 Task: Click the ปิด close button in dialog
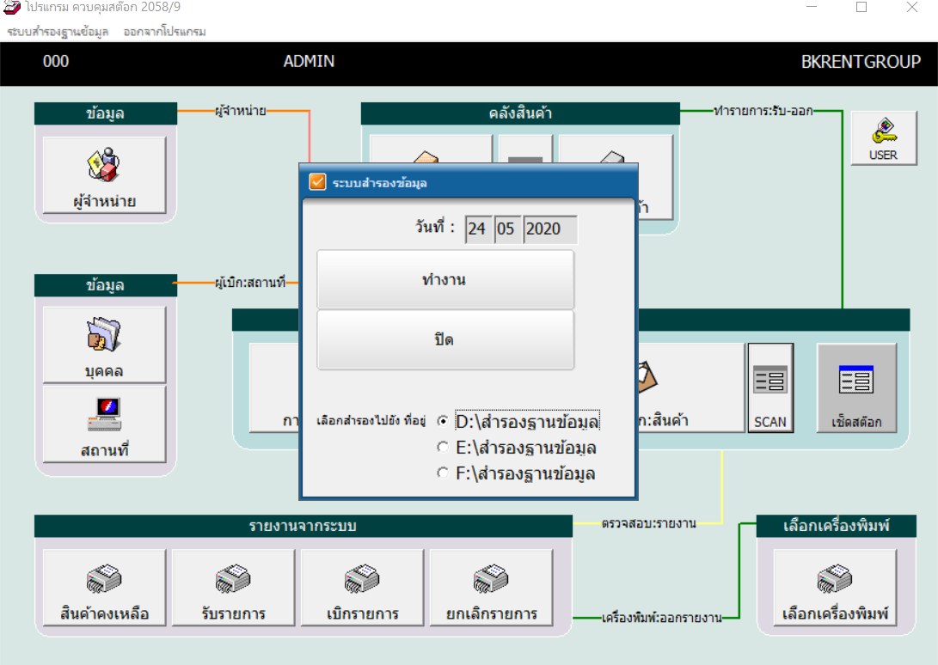click(445, 339)
